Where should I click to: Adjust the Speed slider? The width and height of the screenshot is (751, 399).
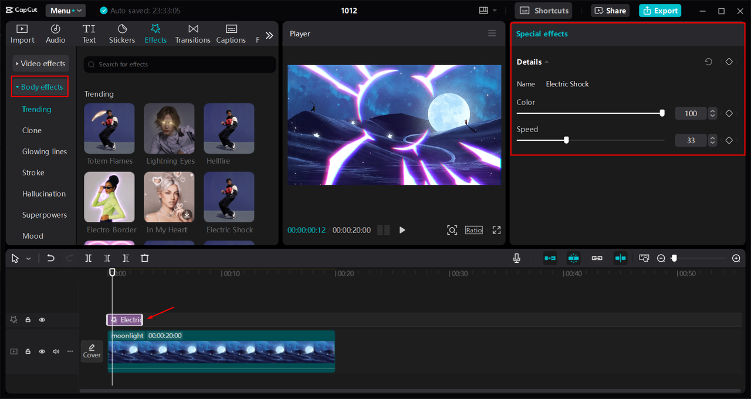pyautogui.click(x=590, y=140)
